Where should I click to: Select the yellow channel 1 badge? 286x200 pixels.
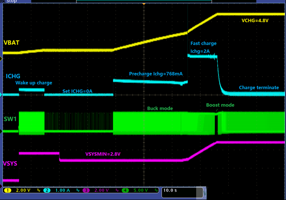[x=8, y=190]
